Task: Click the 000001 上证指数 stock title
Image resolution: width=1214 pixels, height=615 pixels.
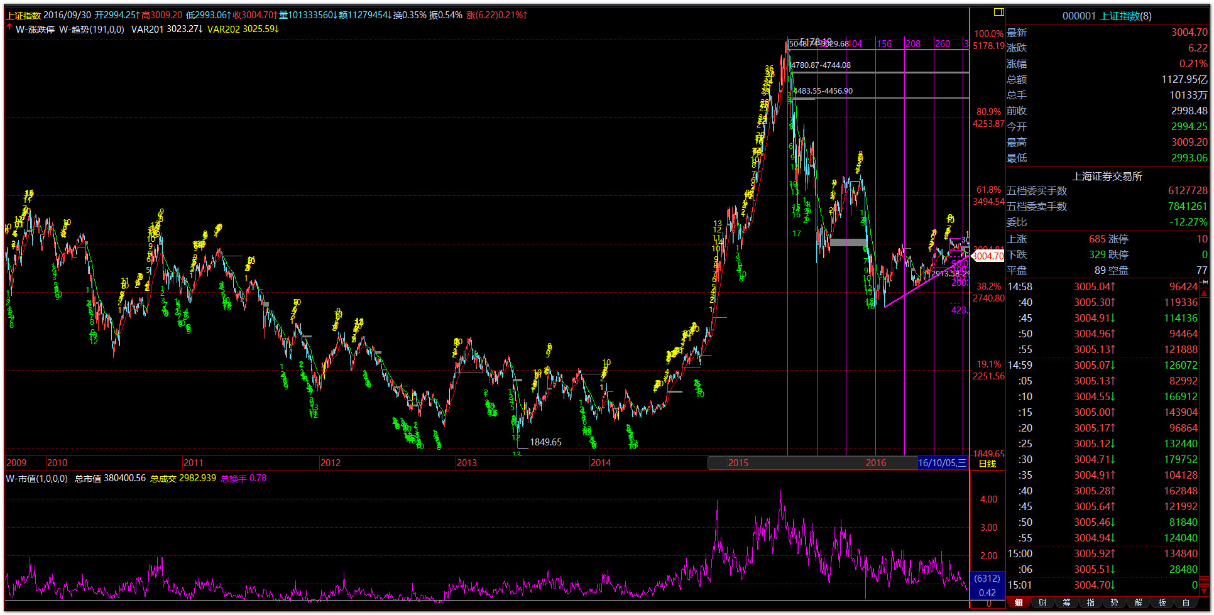Action: tap(1107, 16)
